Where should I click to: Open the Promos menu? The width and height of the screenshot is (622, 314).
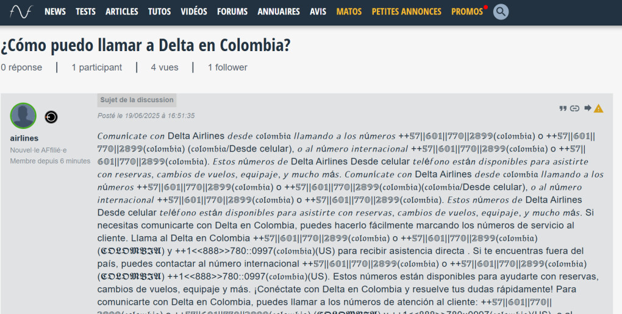tap(467, 12)
